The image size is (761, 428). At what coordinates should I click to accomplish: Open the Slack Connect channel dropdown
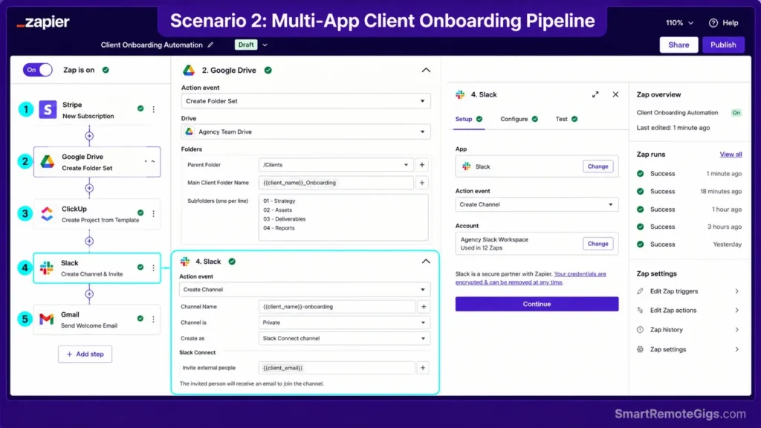point(344,339)
